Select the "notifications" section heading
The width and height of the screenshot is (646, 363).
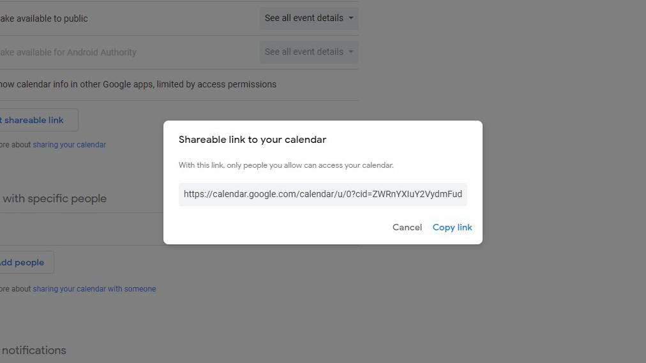(x=34, y=350)
